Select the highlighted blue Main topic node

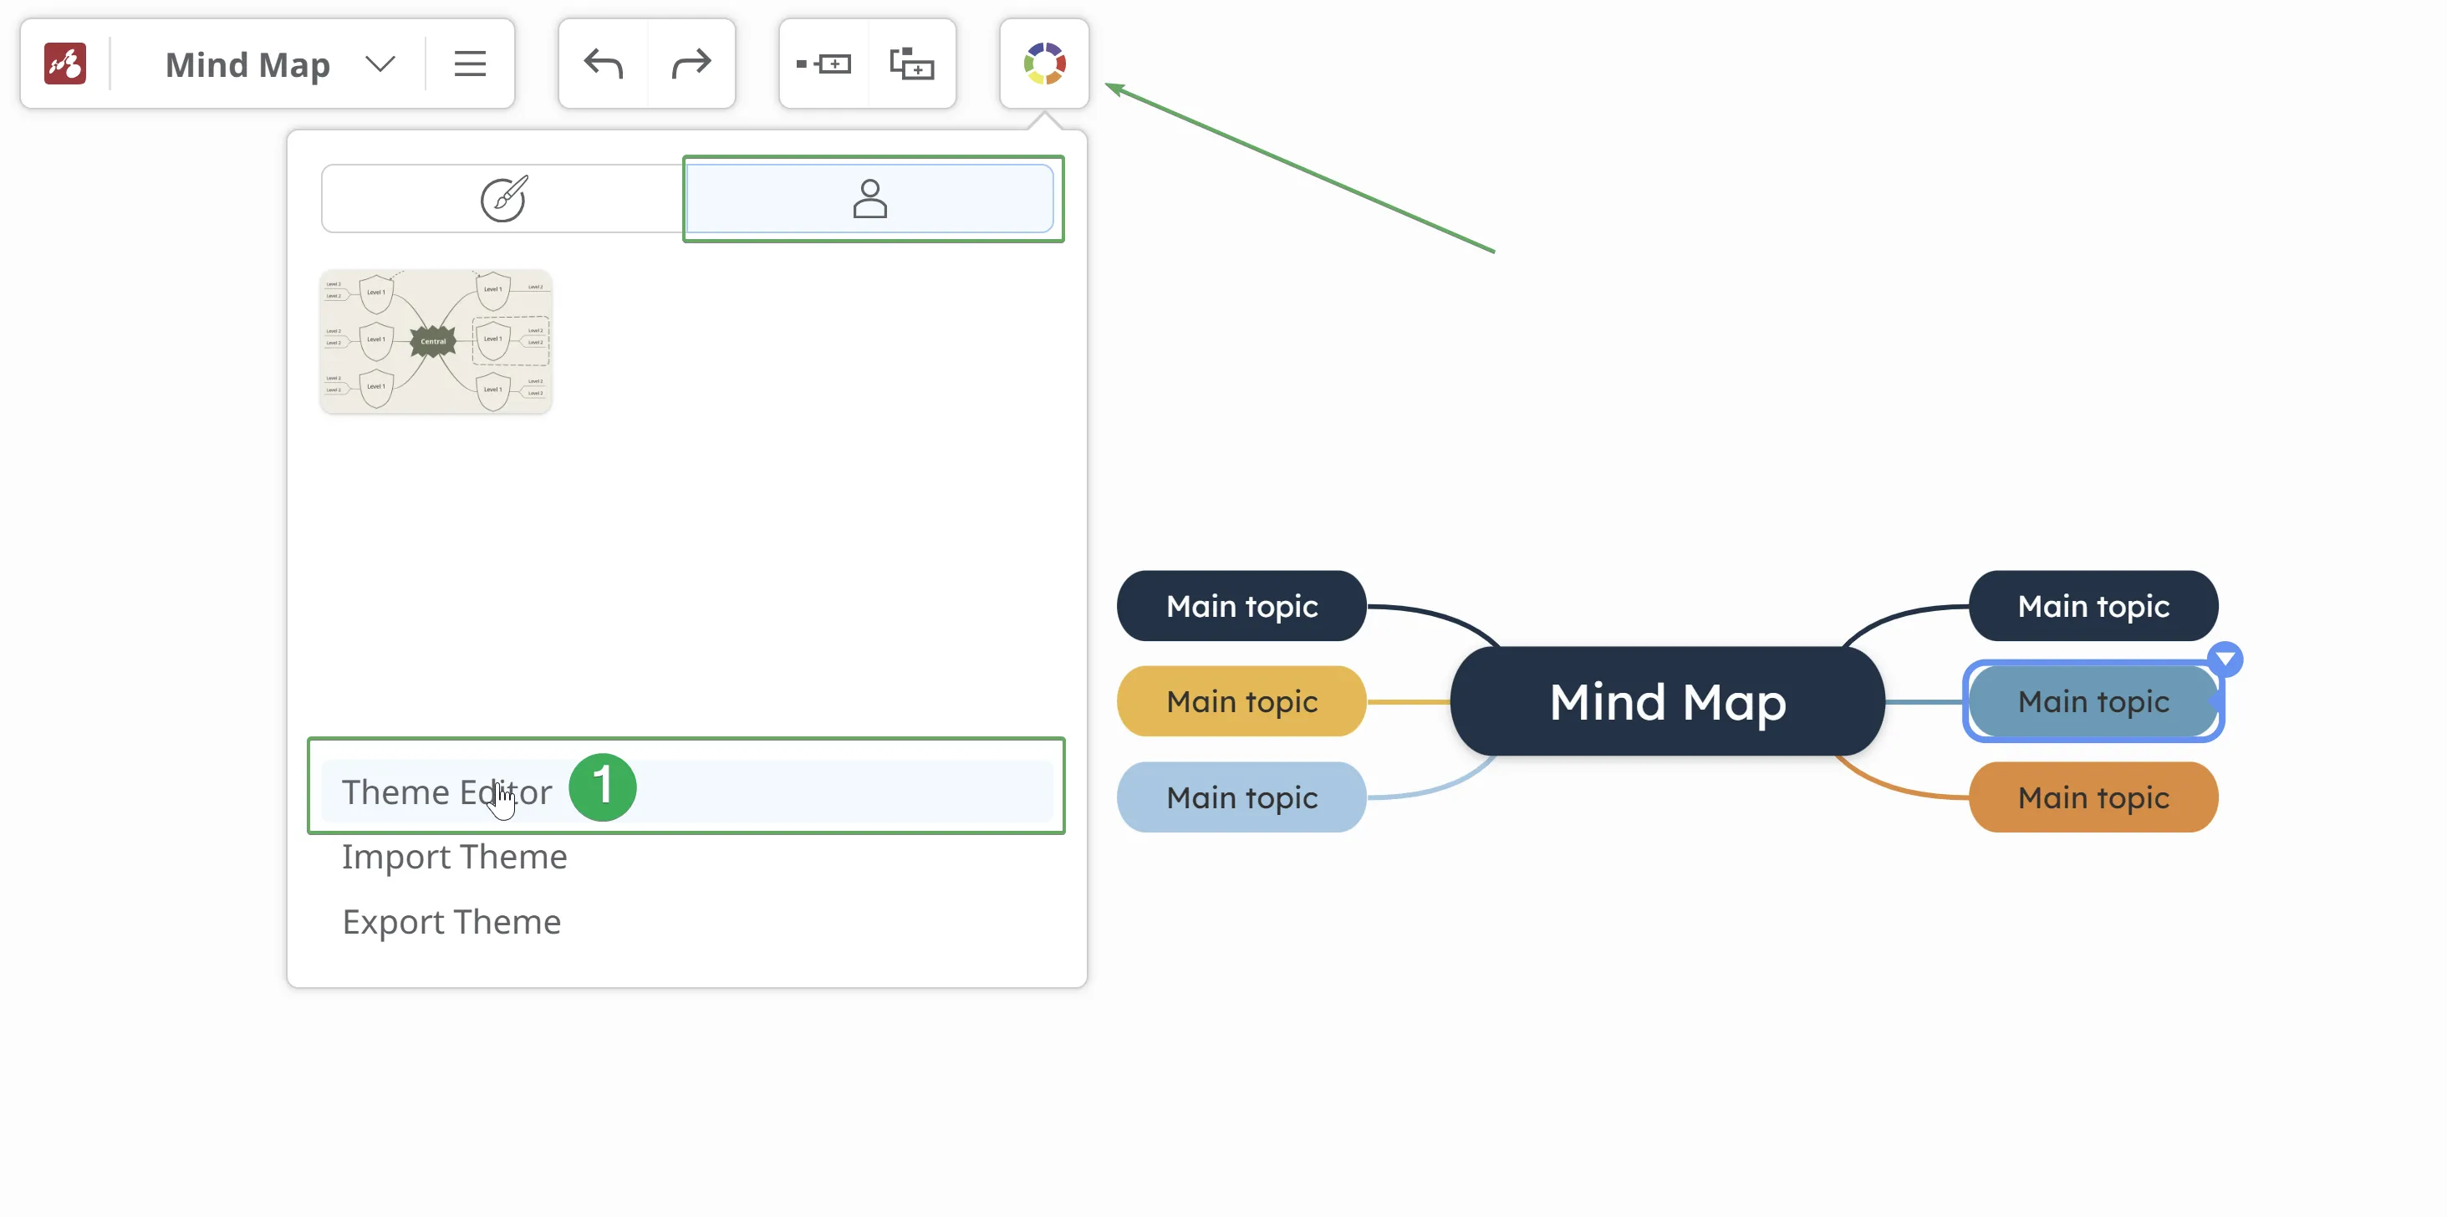click(2093, 701)
